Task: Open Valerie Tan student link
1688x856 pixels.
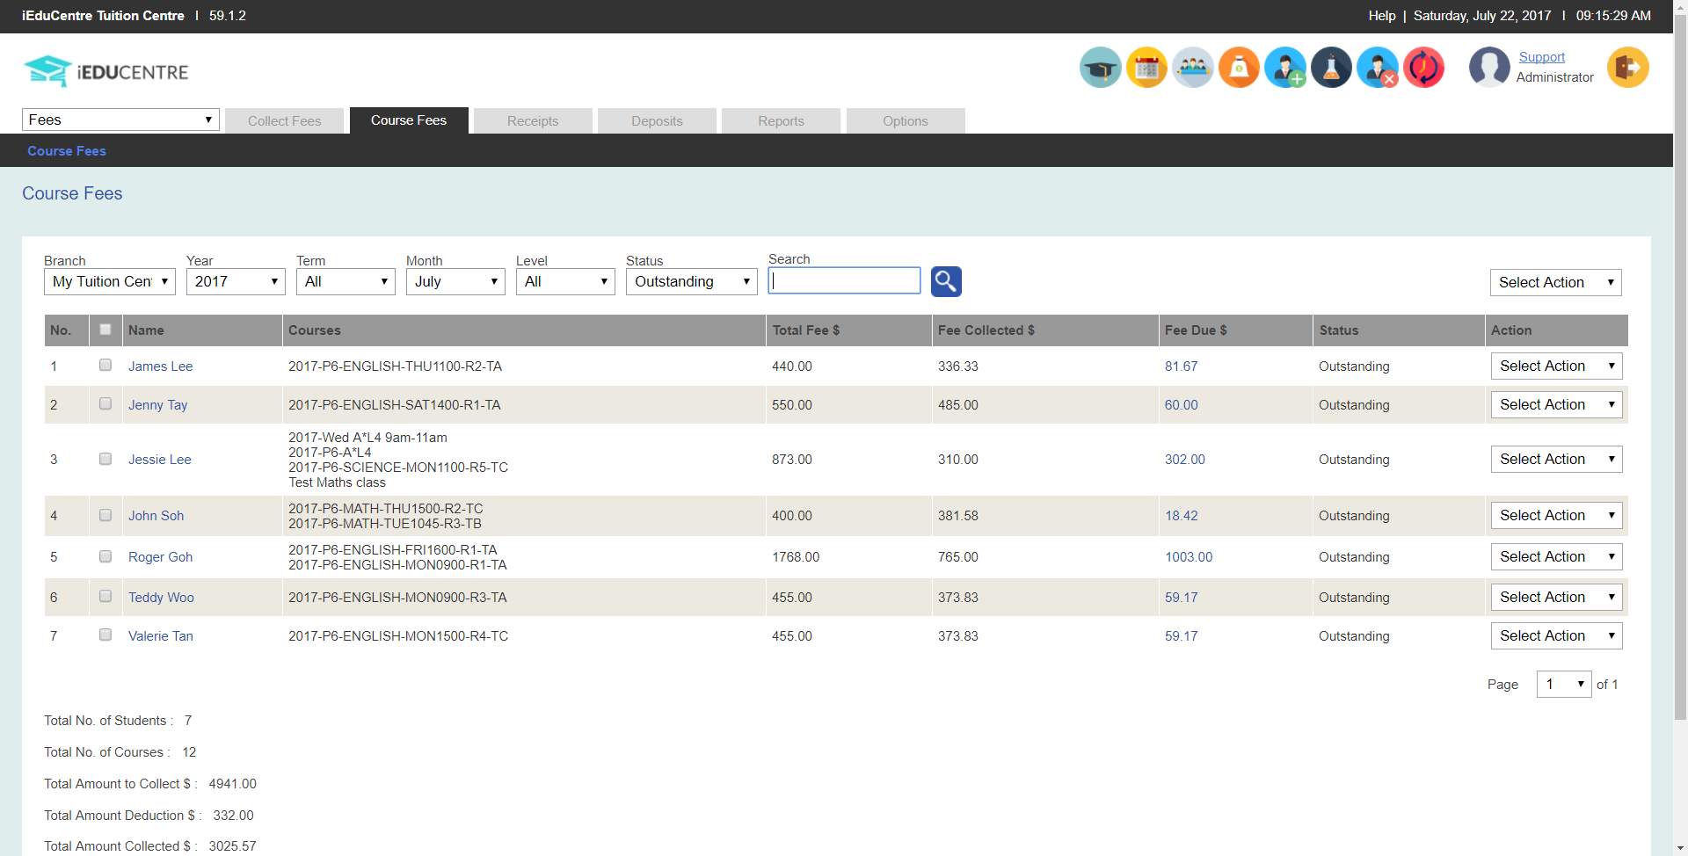Action: (160, 636)
